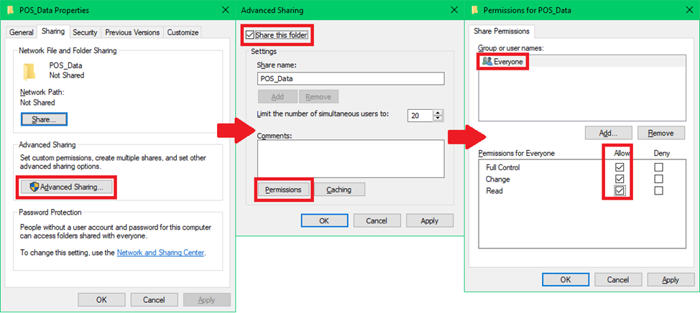700x313 pixels.
Task: Check Deny for Change permission
Action: (658, 179)
